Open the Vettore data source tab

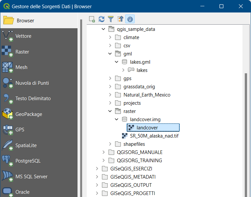click(x=39, y=36)
